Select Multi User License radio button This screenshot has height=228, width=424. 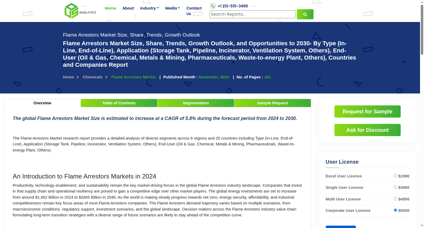(x=395, y=199)
